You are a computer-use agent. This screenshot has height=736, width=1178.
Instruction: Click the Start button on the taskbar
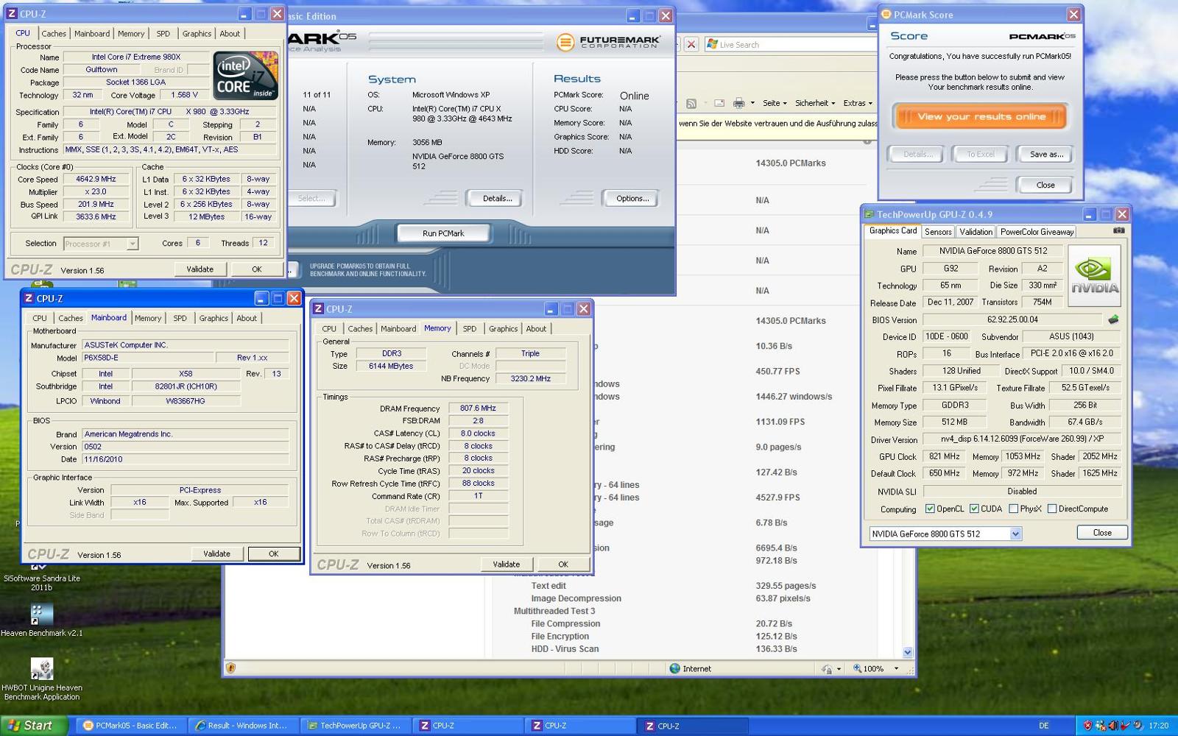point(34,725)
